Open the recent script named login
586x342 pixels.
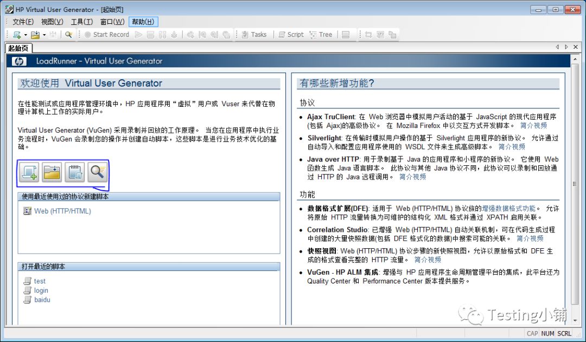pyautogui.click(x=41, y=291)
